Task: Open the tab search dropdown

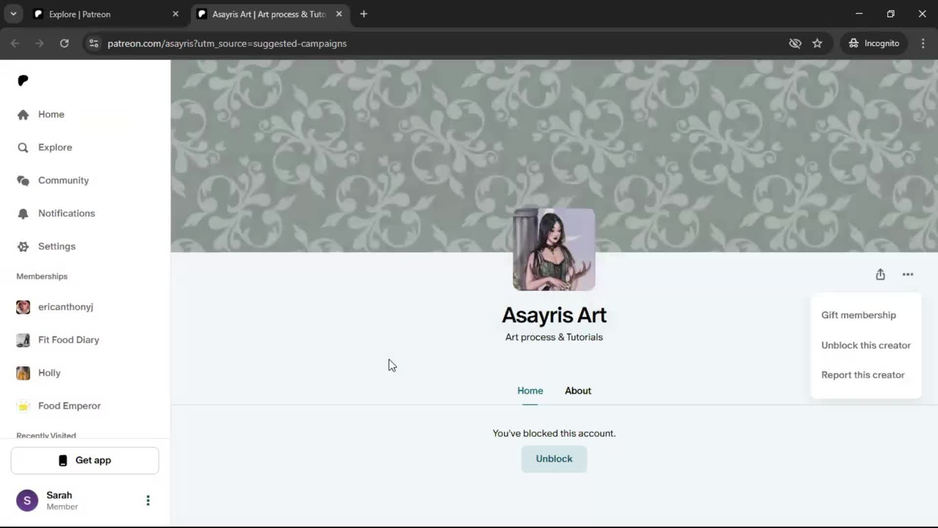Action: click(x=14, y=14)
